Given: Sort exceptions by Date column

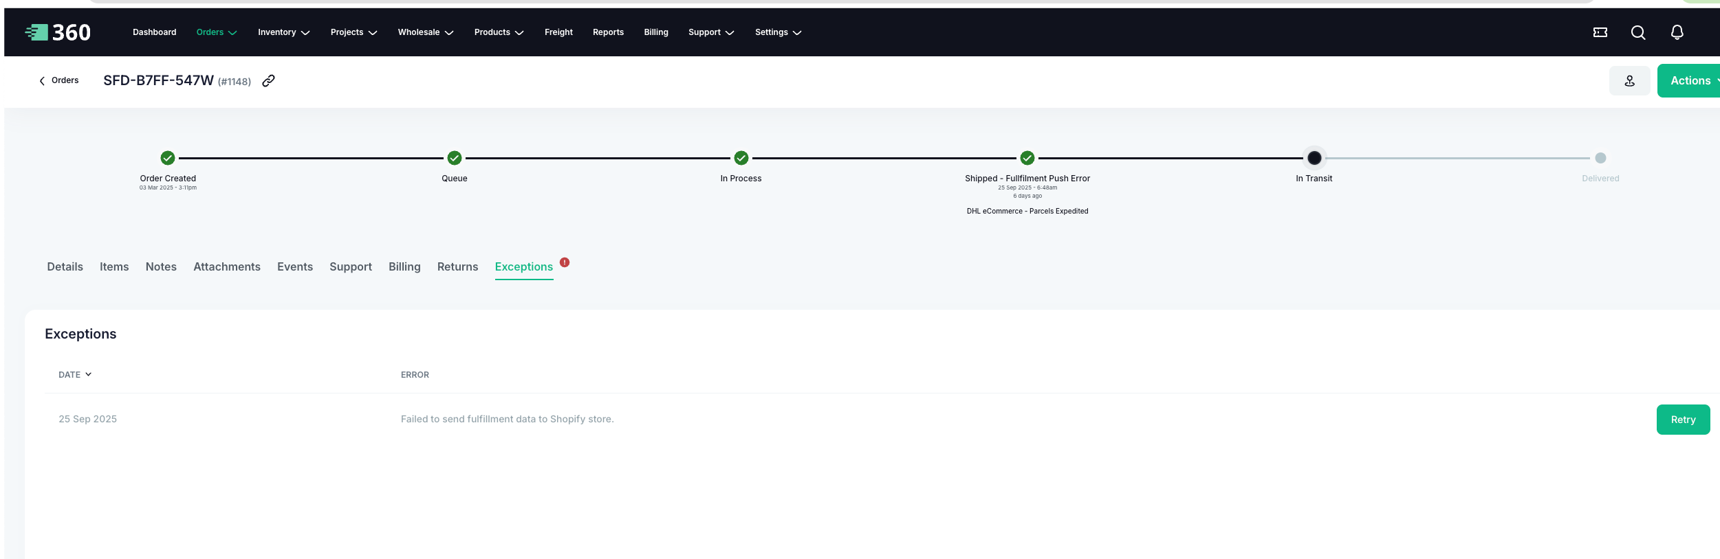Looking at the screenshot, I should click(x=74, y=375).
